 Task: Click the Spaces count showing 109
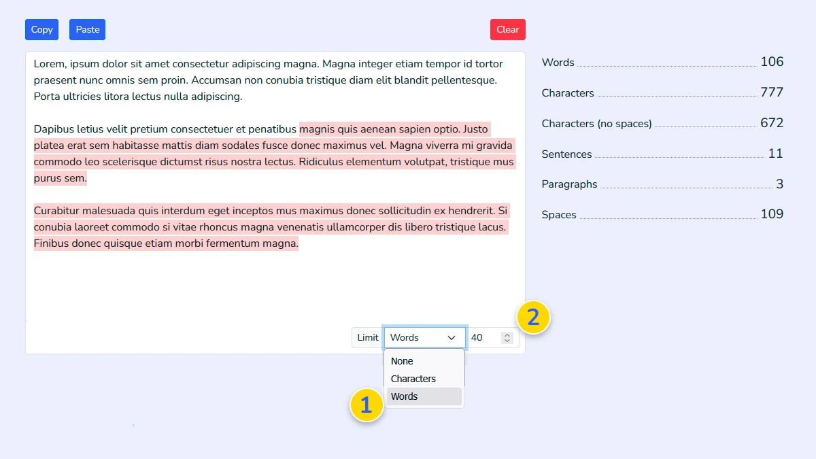click(x=772, y=214)
